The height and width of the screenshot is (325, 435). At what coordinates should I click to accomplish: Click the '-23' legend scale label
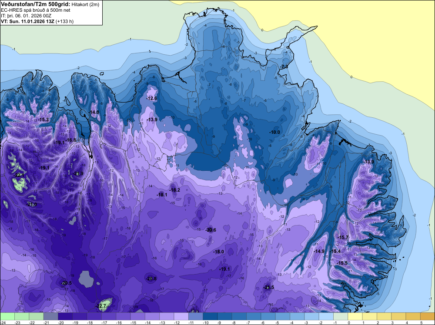pyautogui.click(x=18, y=322)
